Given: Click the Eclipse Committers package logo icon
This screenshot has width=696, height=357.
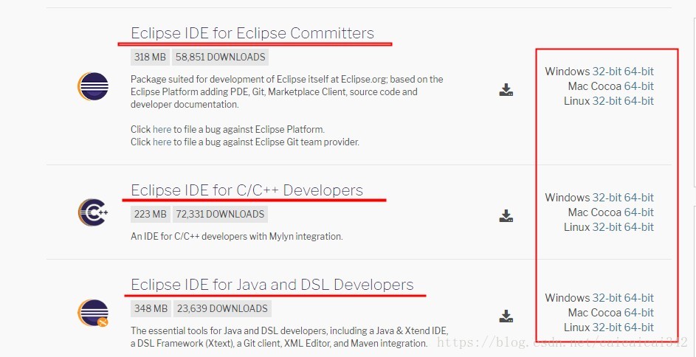Looking at the screenshot, I should pyautogui.click(x=93, y=86).
